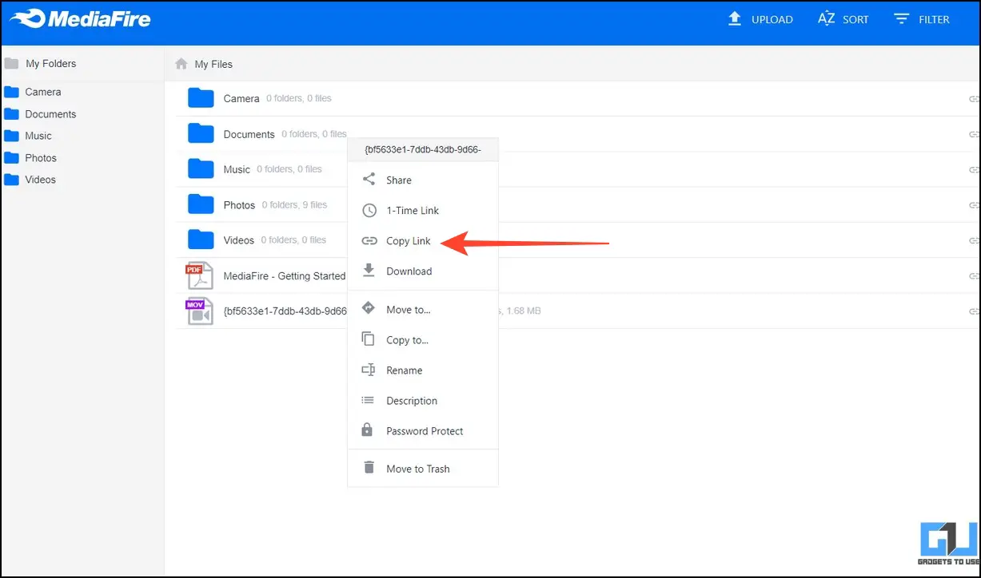This screenshot has height=578, width=981.
Task: Click the FILTER button label
Action: [x=934, y=19]
